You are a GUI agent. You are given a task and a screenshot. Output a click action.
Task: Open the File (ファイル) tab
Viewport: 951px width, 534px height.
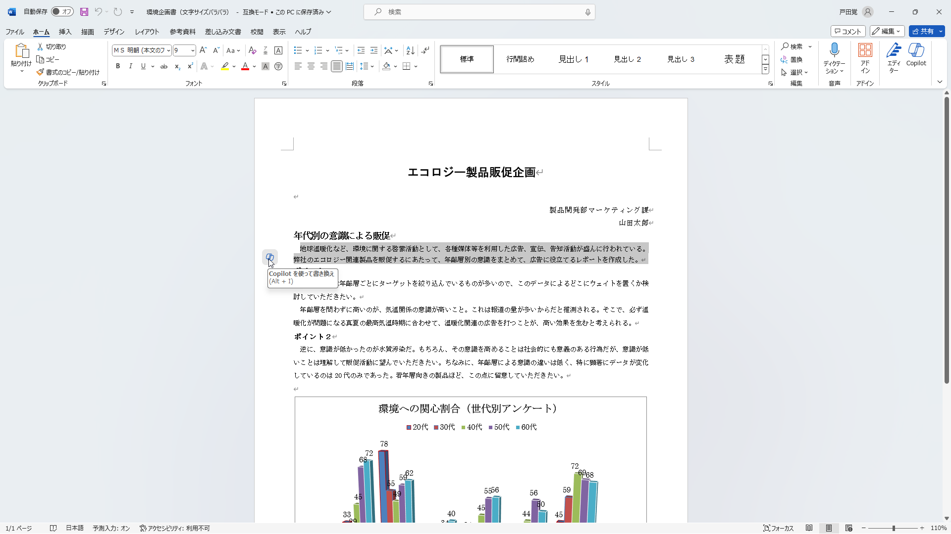click(x=15, y=32)
